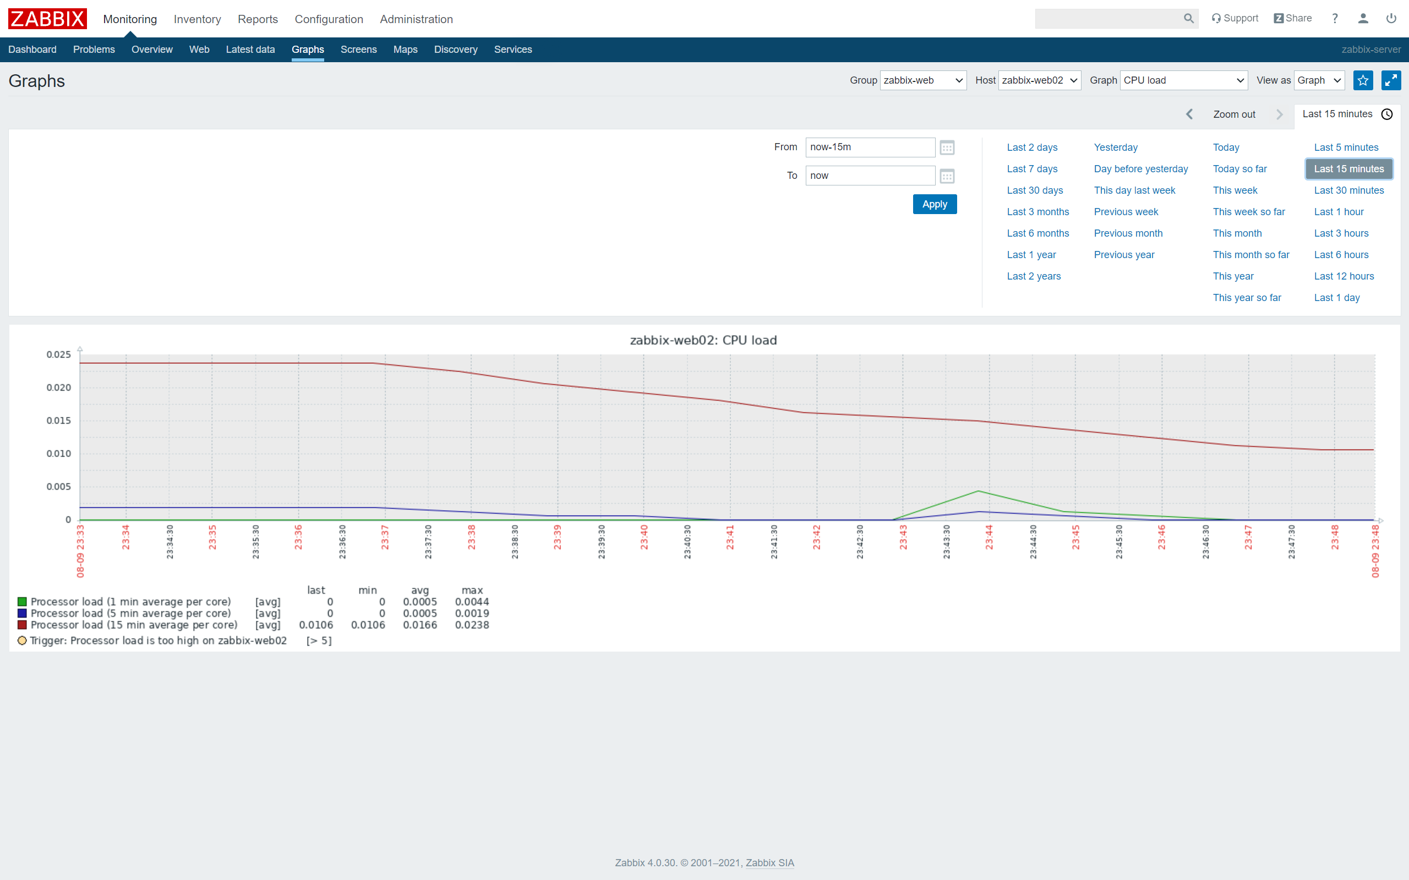Open the To date calendar picker
The width and height of the screenshot is (1409, 880).
click(x=947, y=176)
